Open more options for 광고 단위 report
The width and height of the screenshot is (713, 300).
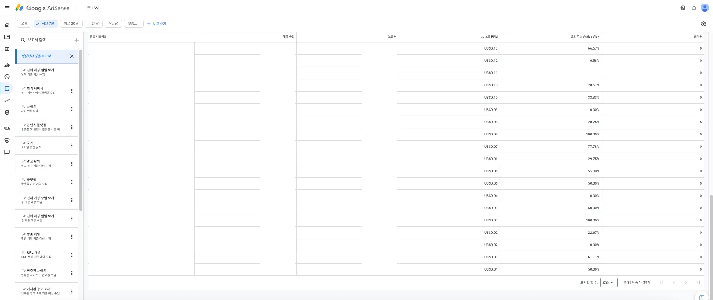coord(72,164)
